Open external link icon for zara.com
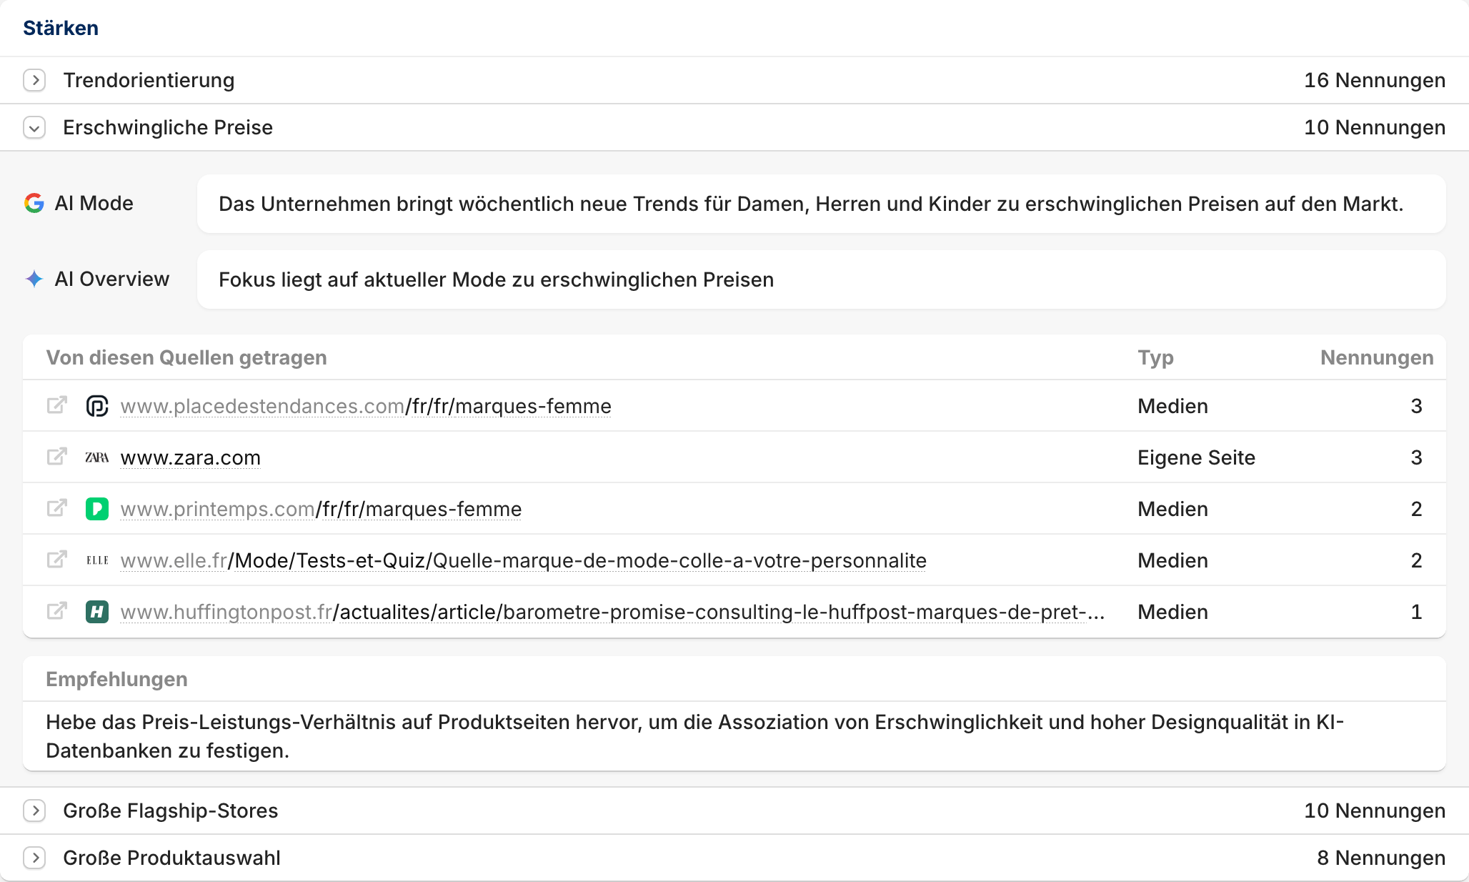 point(57,457)
